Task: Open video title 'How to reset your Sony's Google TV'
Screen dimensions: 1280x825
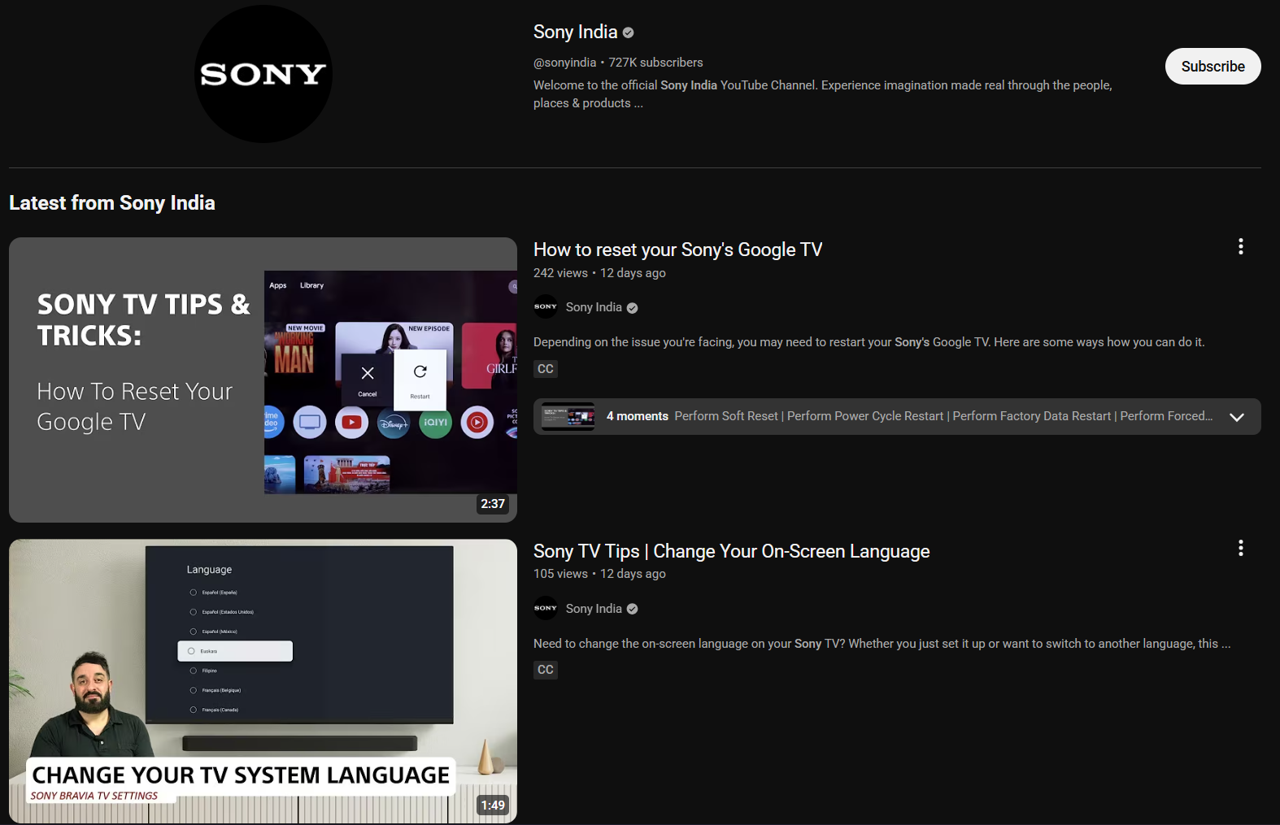Action: pyautogui.click(x=677, y=250)
